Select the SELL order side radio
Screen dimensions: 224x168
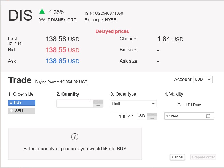click(22, 111)
